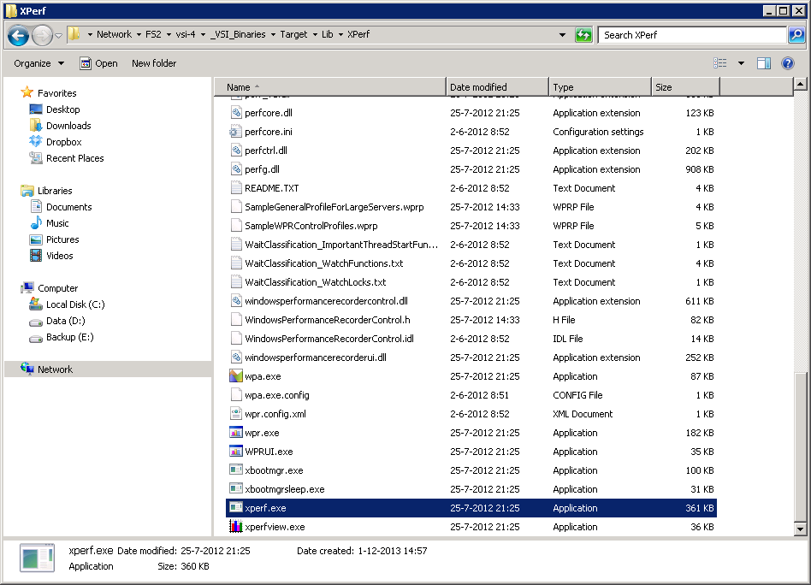Screen dimensions: 811x585
Task: Click the blue help icon
Action: point(788,63)
